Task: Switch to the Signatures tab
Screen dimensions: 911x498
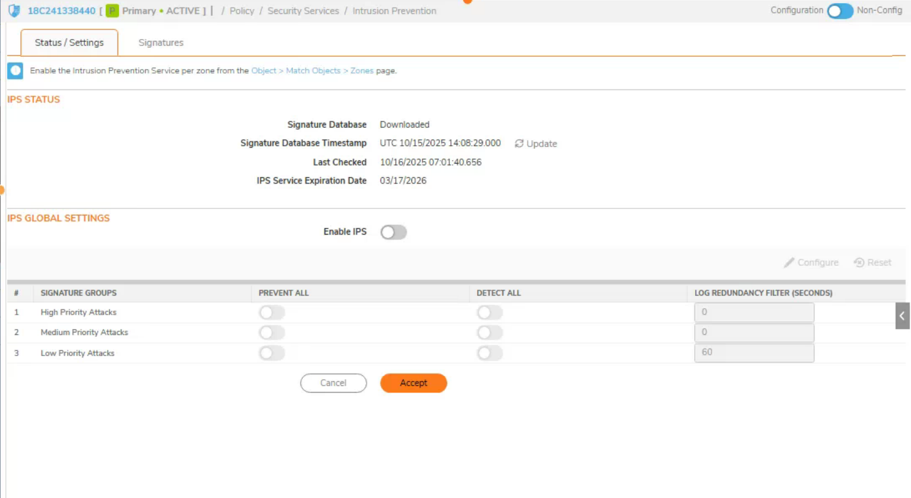Action: tap(161, 43)
